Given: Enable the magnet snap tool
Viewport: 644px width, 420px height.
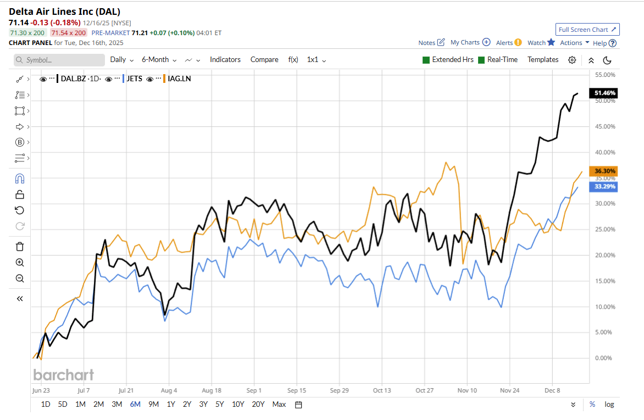Looking at the screenshot, I should 20,178.
